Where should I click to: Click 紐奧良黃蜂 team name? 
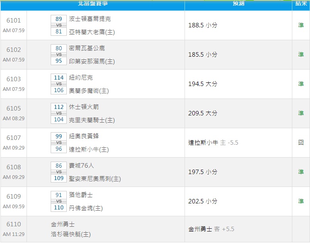pos(84,136)
